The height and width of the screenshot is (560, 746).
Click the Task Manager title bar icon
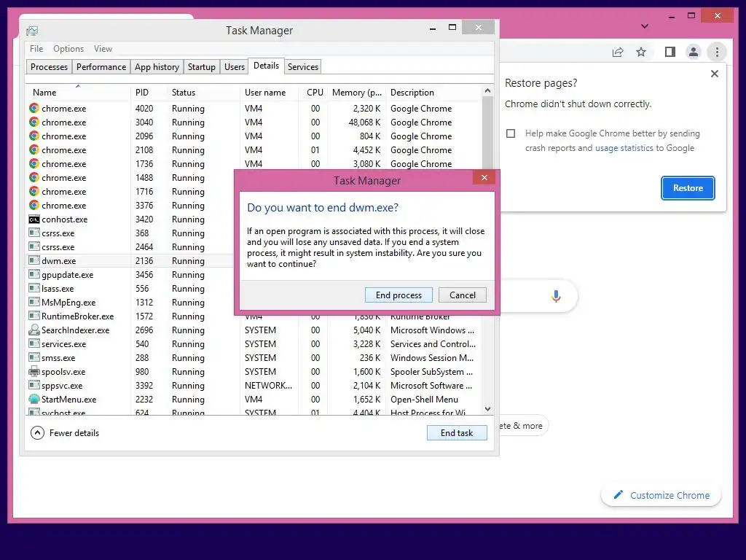[x=32, y=31]
